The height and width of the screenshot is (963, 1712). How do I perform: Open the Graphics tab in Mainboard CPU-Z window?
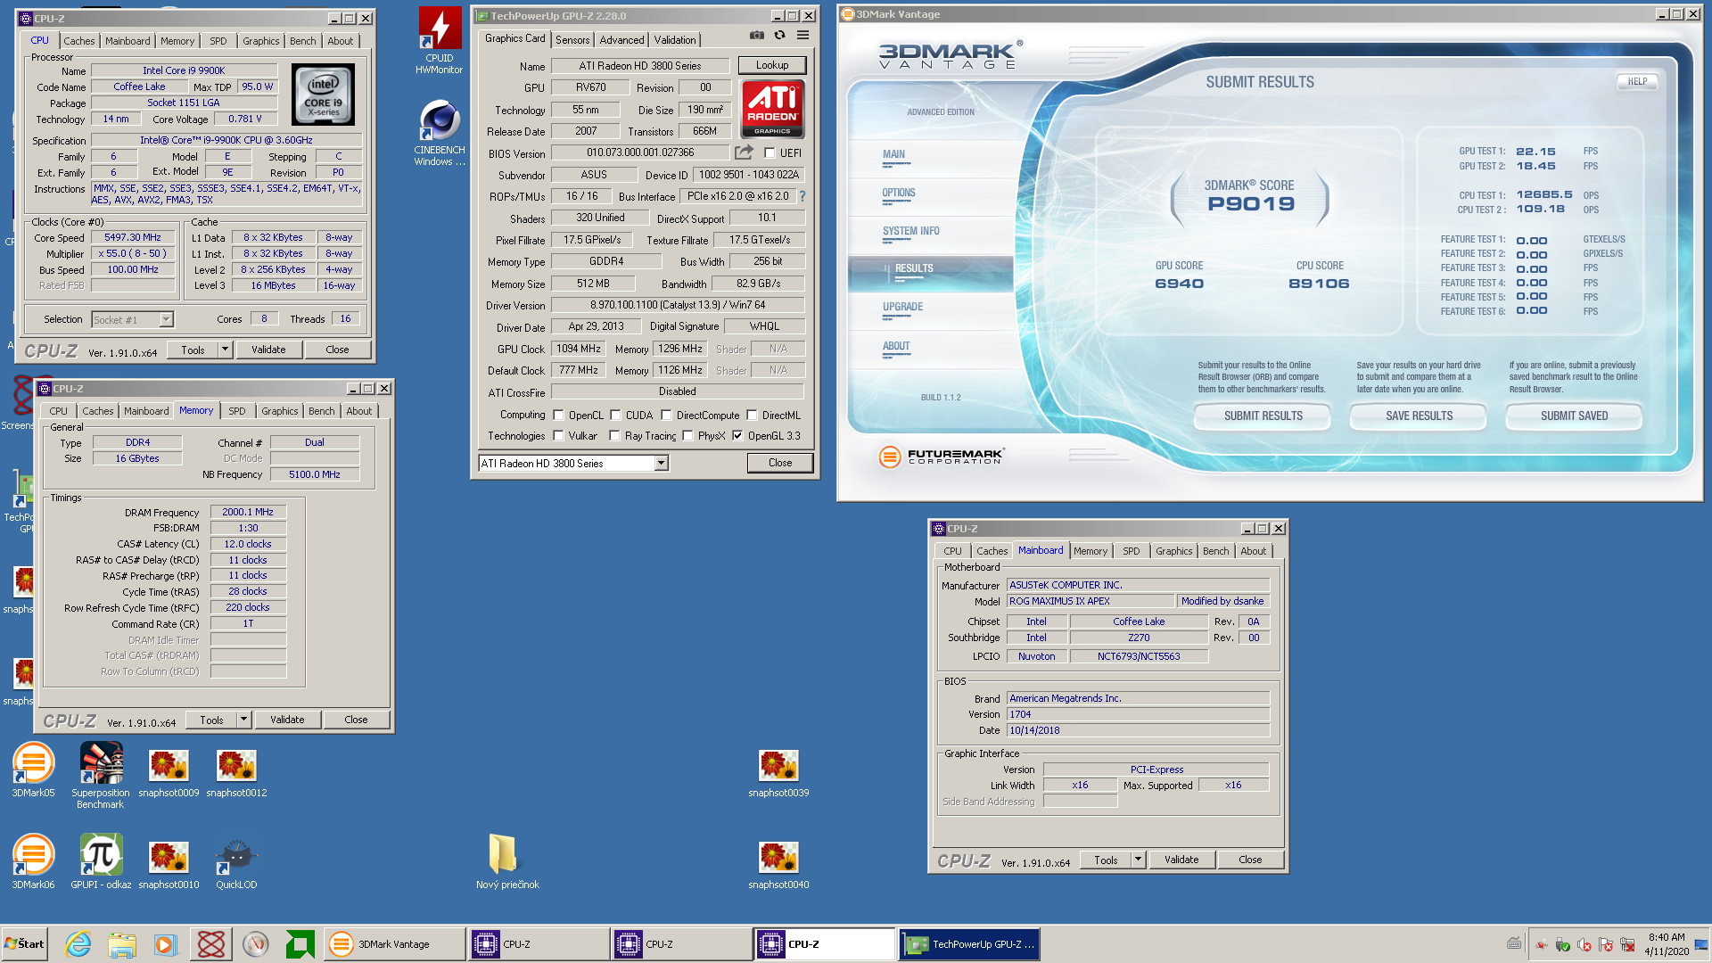pyautogui.click(x=1173, y=551)
